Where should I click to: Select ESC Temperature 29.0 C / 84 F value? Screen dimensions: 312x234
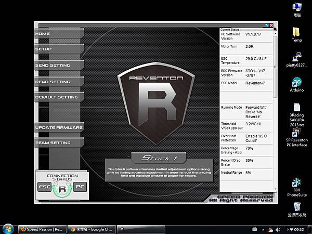(256, 59)
